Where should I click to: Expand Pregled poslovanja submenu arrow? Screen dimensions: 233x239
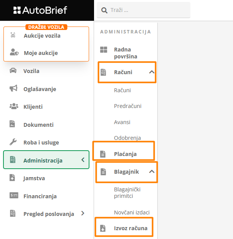[83, 213]
